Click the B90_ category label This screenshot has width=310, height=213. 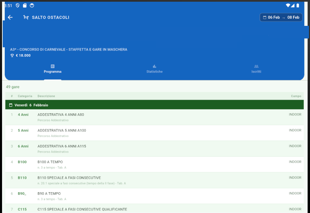pos(22,194)
